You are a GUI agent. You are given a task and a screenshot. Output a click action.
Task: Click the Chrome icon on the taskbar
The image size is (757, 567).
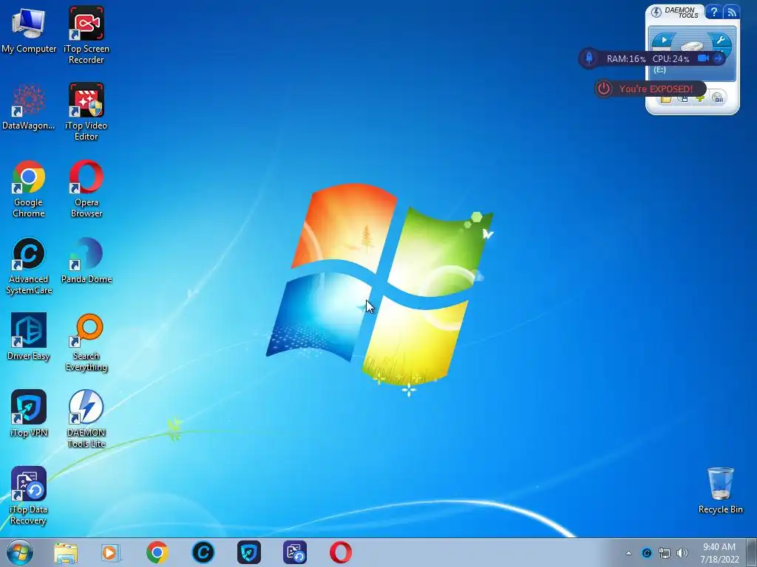(157, 552)
